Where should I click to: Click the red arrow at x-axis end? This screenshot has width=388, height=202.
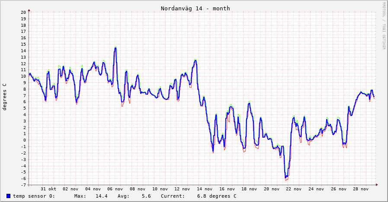pyautogui.click(x=377, y=185)
